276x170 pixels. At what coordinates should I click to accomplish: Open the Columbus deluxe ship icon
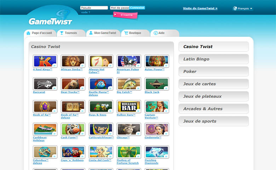(x=45, y=152)
